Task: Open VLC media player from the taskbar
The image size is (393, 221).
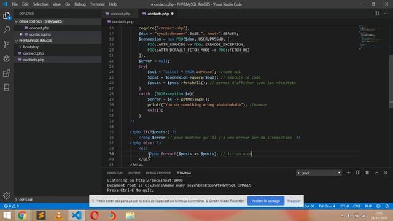Action: pyautogui.click(x=59, y=215)
